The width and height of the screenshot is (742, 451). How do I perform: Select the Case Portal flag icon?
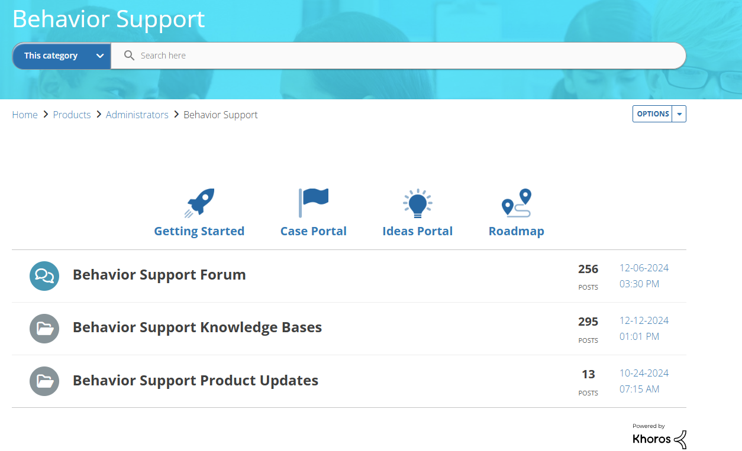[x=314, y=202]
